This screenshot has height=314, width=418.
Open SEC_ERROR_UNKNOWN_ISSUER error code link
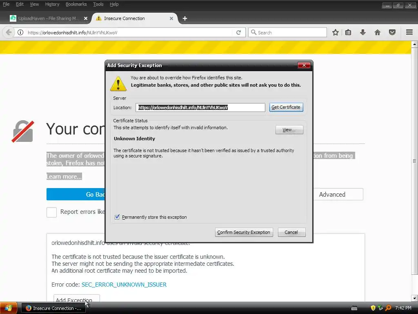click(124, 285)
